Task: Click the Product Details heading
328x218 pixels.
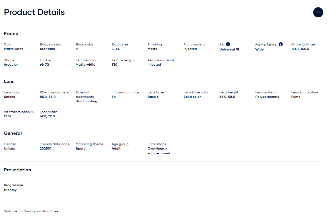Action: pyautogui.click(x=34, y=12)
